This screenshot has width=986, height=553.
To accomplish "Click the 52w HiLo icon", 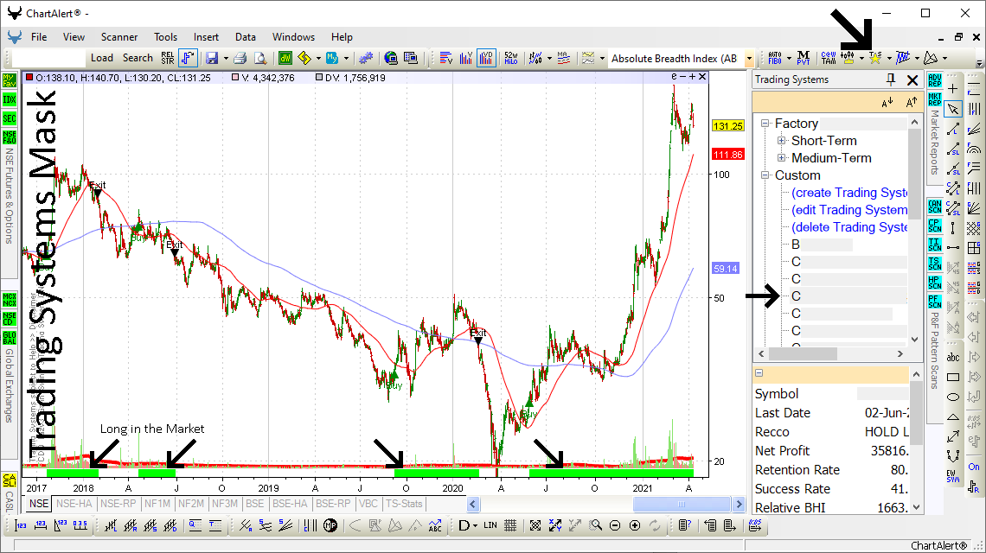I will point(510,59).
